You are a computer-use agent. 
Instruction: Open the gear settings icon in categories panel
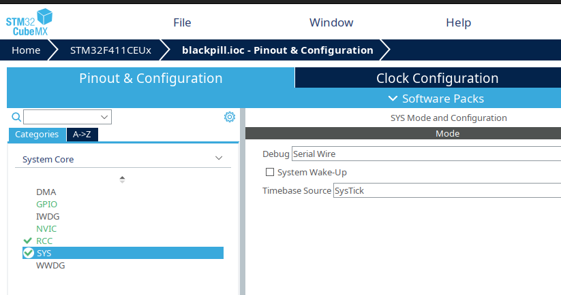[x=230, y=117]
